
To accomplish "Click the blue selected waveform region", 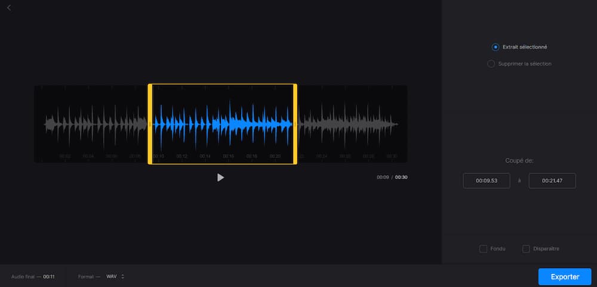I will [222, 124].
